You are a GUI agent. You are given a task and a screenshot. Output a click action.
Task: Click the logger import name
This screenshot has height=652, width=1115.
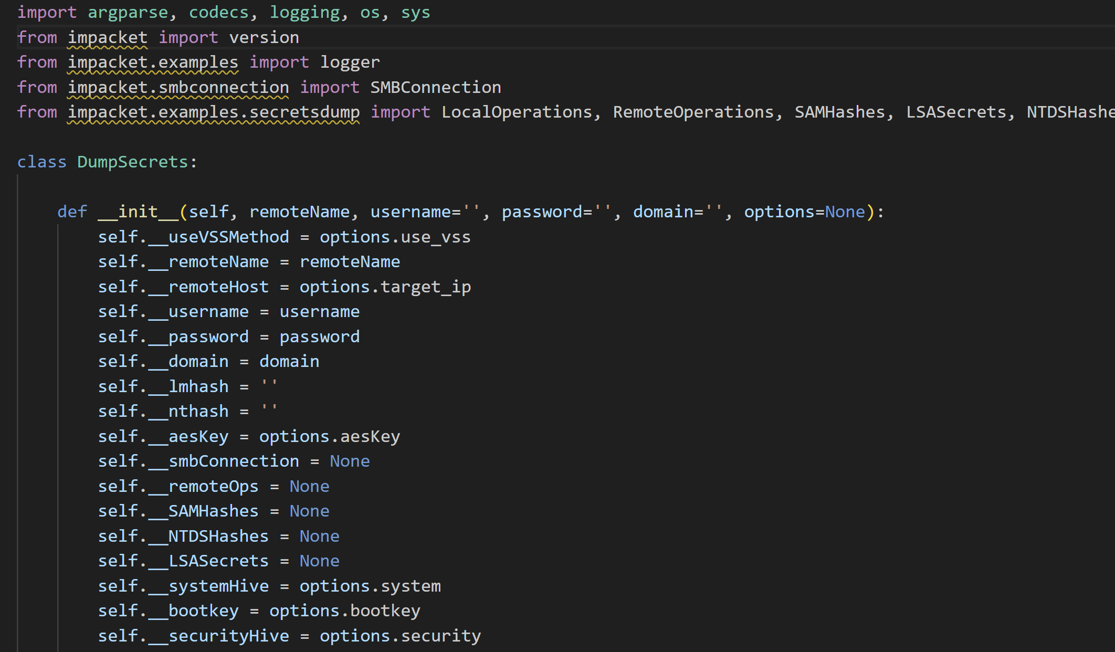(x=350, y=62)
